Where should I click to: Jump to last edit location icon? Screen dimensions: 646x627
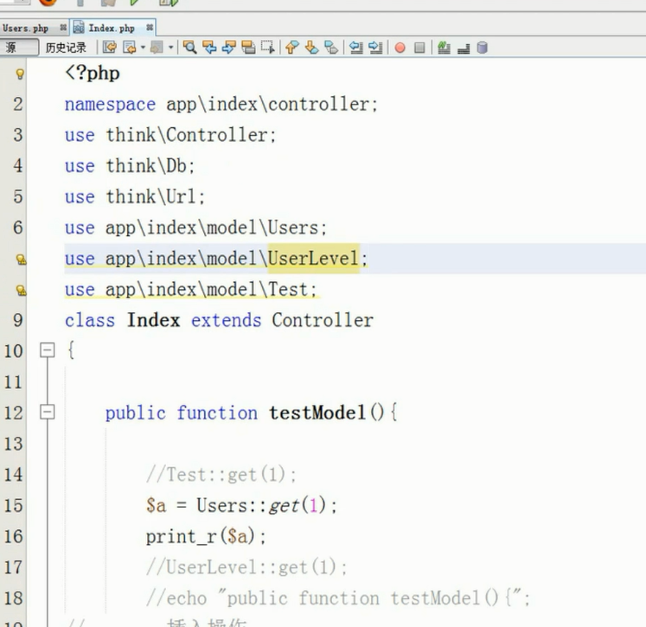[110, 48]
